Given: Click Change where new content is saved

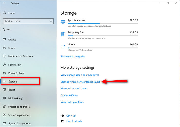Looking at the screenshot, I should tap(80, 82).
